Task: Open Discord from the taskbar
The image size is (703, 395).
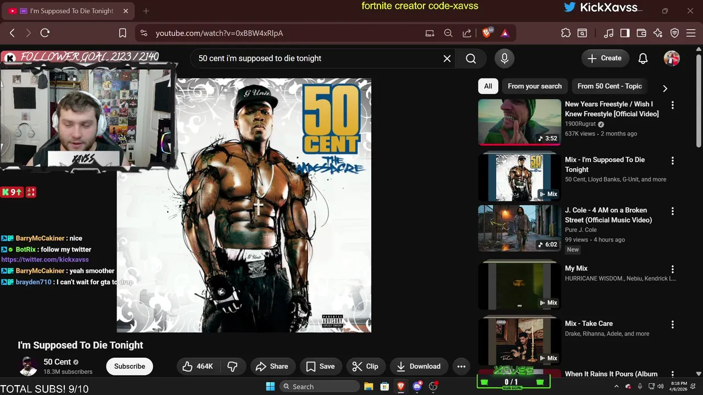Action: tap(417, 386)
